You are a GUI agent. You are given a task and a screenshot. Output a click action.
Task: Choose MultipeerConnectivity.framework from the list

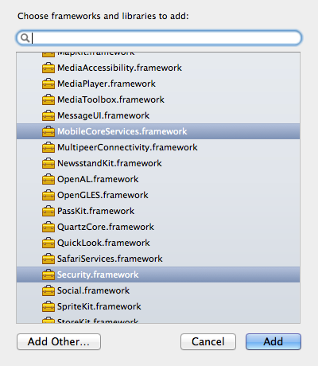[158, 147]
